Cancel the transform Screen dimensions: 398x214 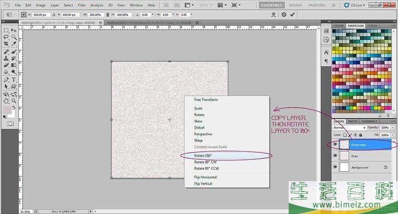(284, 14)
